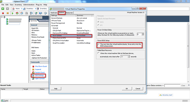
Task: Click the Home icon in navigation bar
Action: pos(13,9)
